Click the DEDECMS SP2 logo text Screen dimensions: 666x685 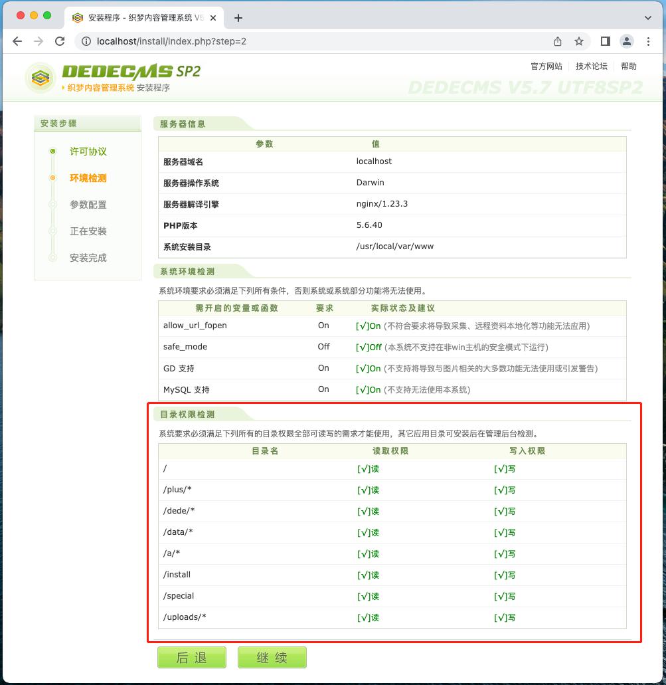click(x=131, y=71)
